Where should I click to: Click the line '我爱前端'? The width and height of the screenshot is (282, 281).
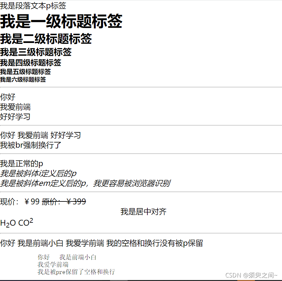point(15,107)
